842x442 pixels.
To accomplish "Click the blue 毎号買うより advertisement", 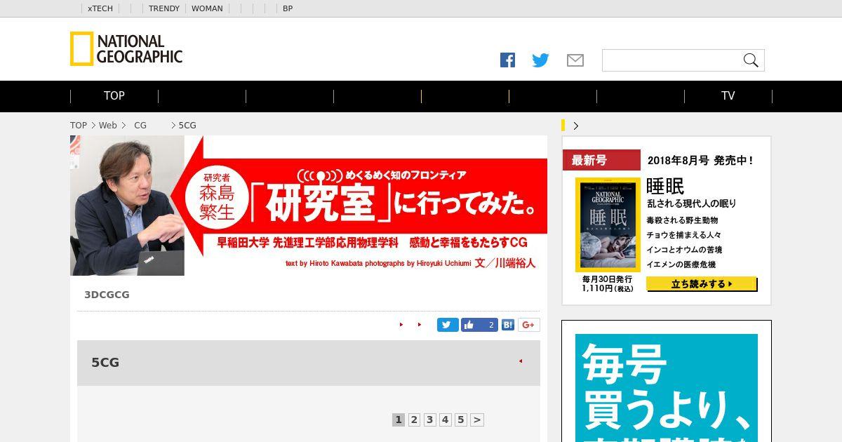I will click(x=667, y=388).
